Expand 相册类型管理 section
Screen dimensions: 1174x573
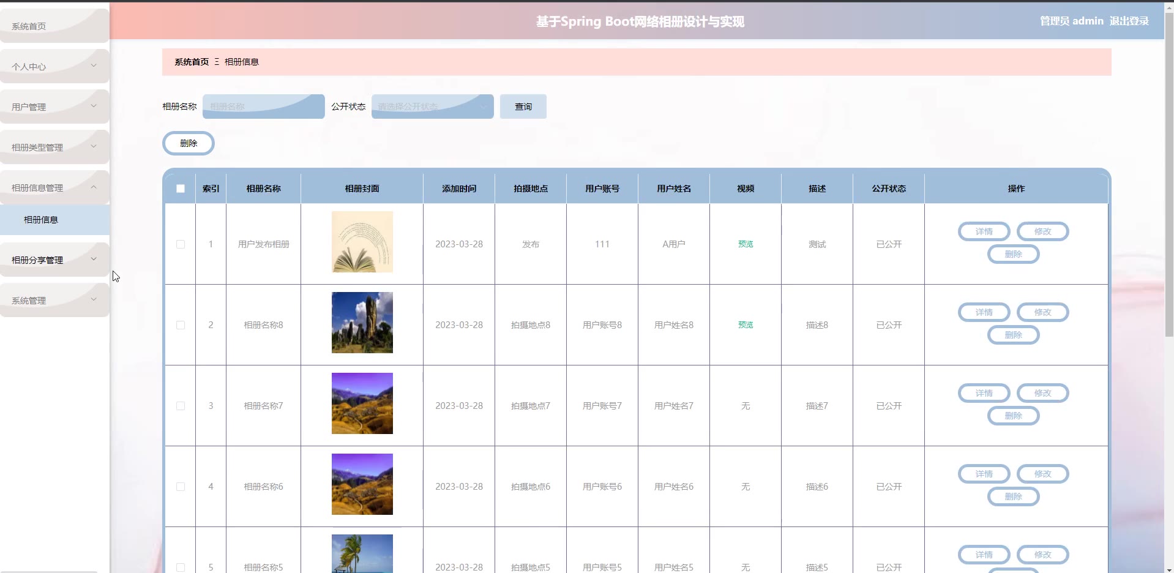pos(54,147)
